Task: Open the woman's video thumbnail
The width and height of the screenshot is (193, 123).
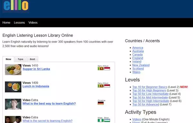Action: 13,104
